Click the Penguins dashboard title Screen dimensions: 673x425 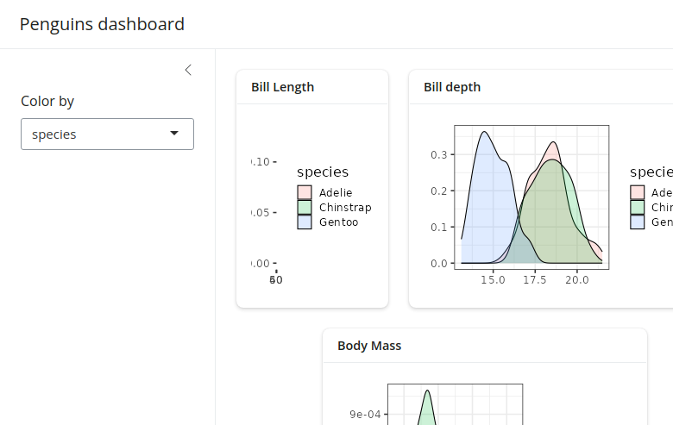tap(102, 24)
